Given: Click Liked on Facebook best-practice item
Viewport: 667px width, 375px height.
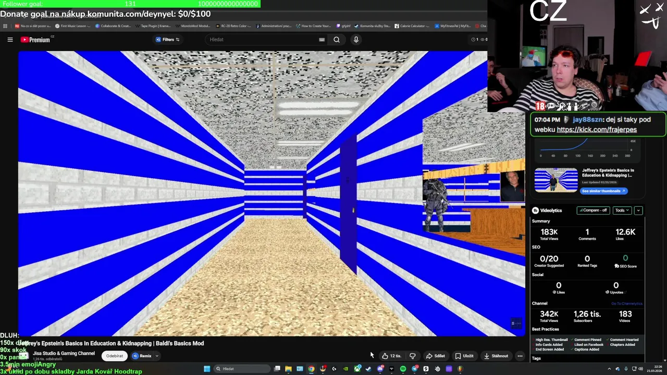Looking at the screenshot, I should [x=587, y=344].
